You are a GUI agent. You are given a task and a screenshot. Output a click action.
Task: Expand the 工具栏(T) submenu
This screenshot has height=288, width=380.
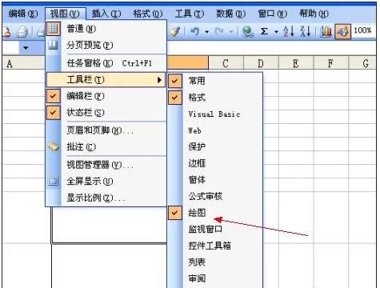click(x=106, y=79)
